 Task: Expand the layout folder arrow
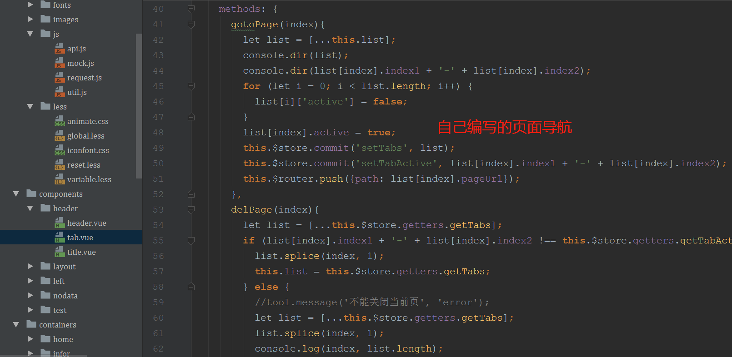click(30, 267)
